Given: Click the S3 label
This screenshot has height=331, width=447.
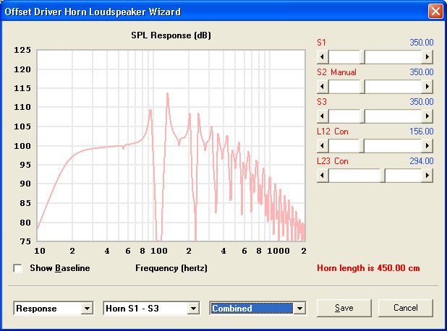Looking at the screenshot, I should [322, 102].
